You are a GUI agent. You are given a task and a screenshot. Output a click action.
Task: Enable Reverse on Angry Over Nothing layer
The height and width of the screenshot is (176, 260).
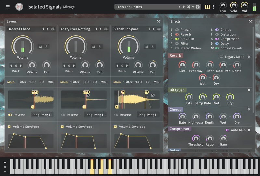tap(63, 115)
